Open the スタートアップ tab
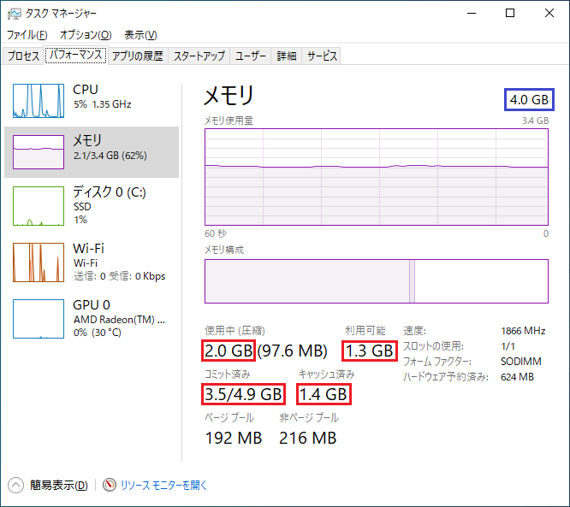Screen dimensions: 570x507 (199, 56)
